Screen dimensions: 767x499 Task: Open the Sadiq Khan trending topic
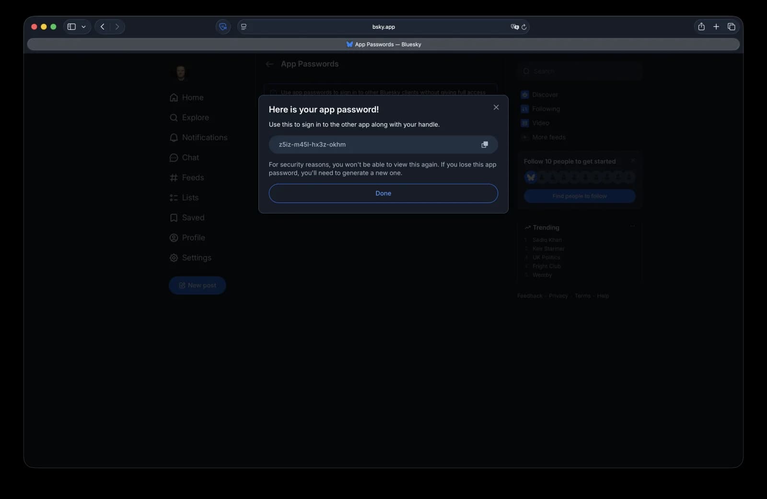pos(547,240)
